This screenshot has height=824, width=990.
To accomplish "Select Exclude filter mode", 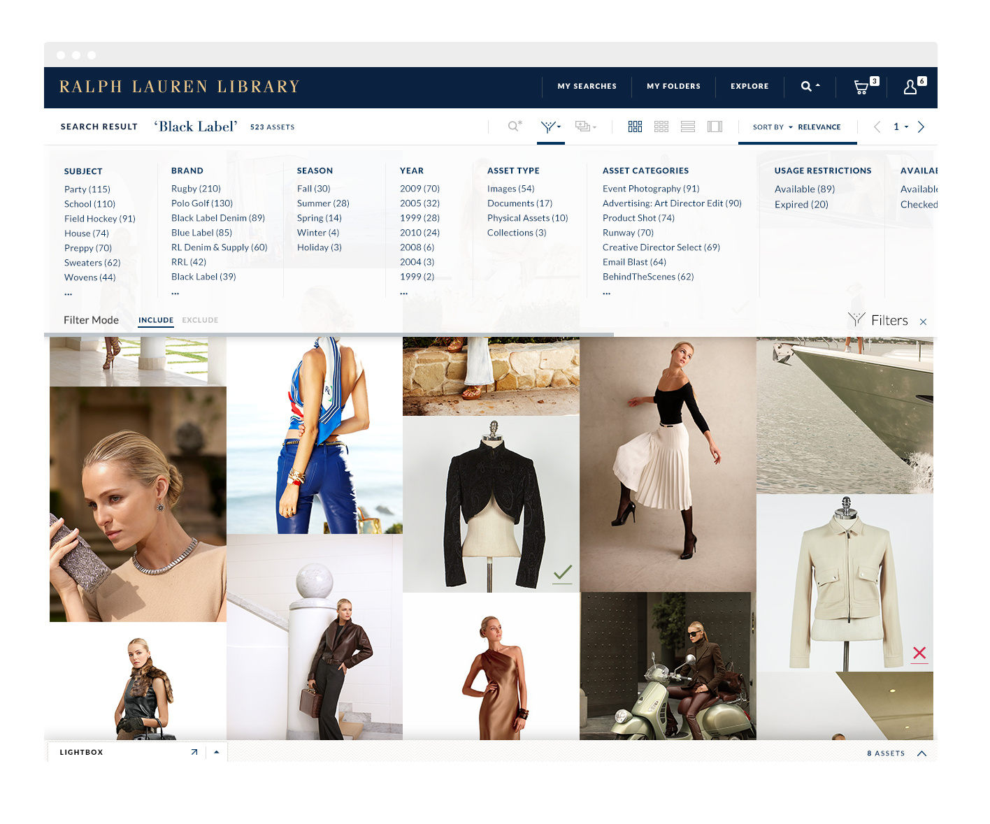I will [x=200, y=320].
